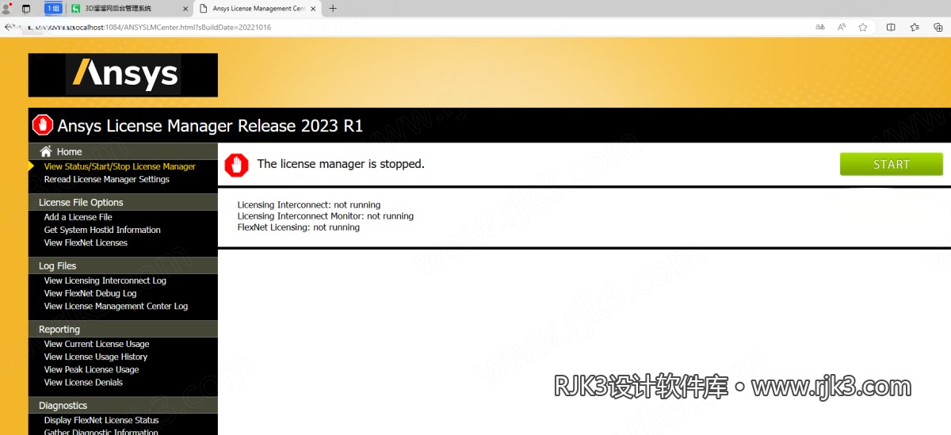Viewport: 951px width, 435px height.
Task: Open View Licensing Interconnect Log
Action: tap(105, 280)
